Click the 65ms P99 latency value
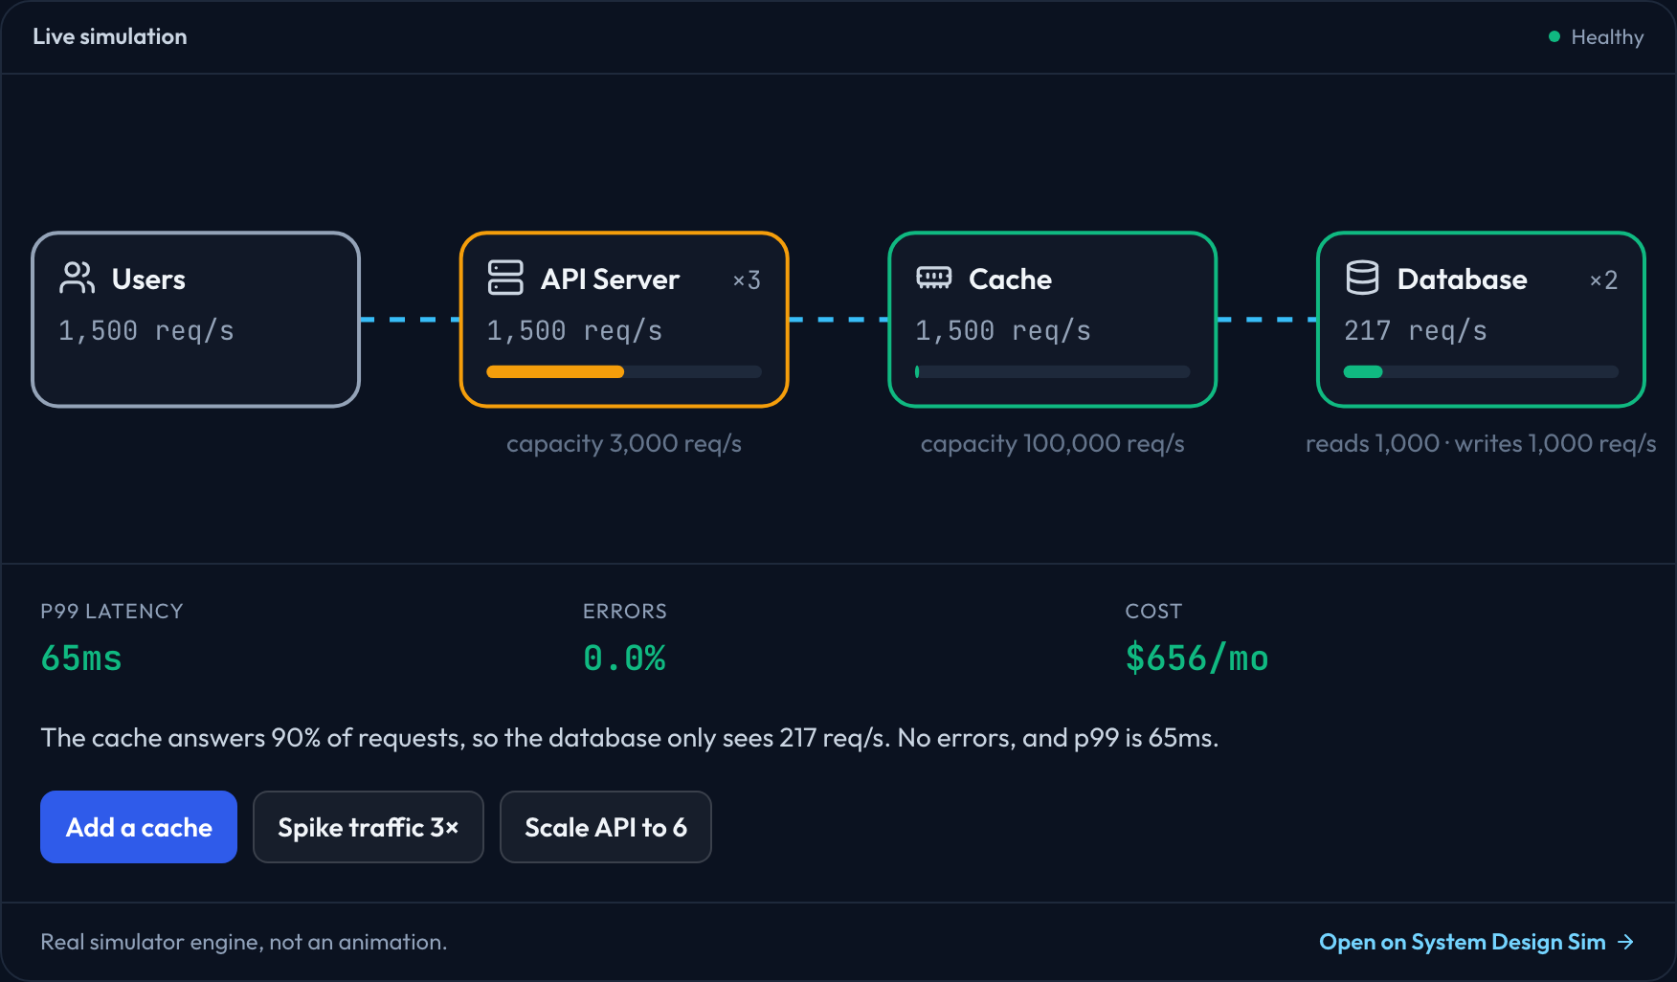The width and height of the screenshot is (1677, 982). tap(81, 658)
